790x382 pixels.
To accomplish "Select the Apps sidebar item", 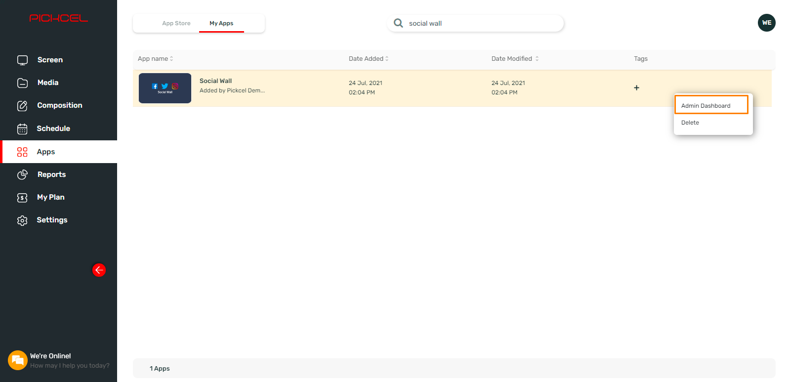I will tap(58, 152).
